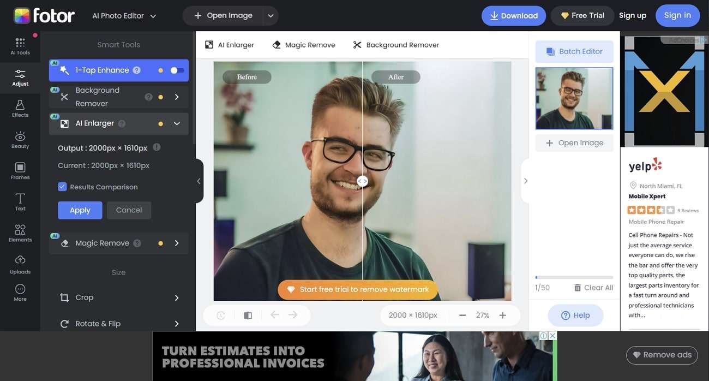
Task: Select the Frames icon in sidebar
Action: 20,170
